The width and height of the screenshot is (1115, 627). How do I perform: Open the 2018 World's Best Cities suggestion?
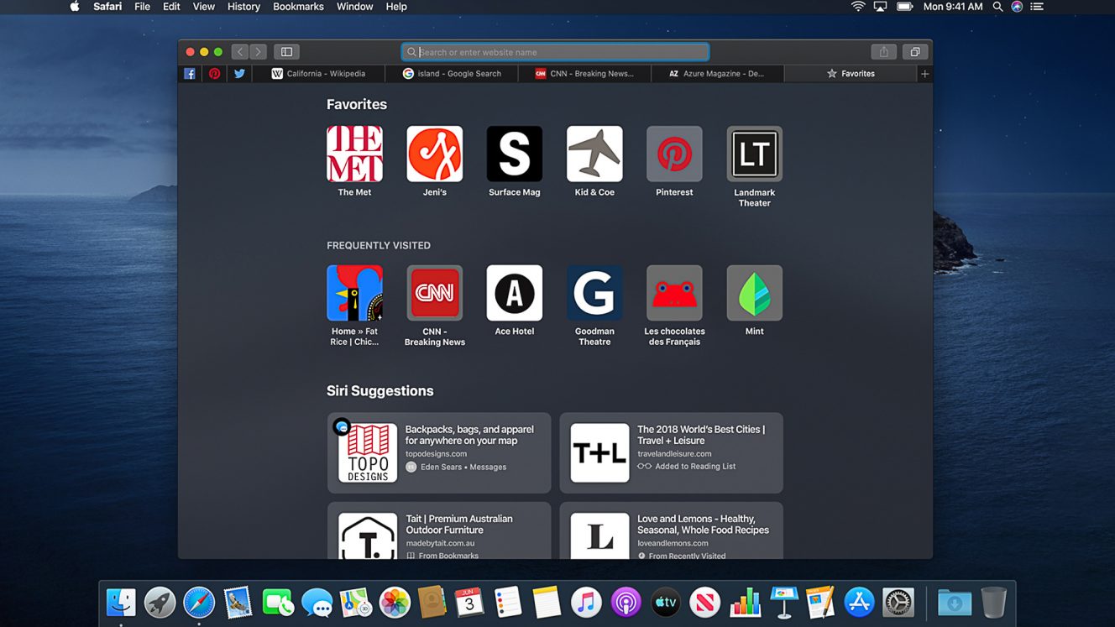[672, 452]
